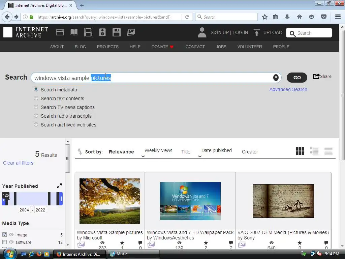Click the Share icon
Screen dimensions: 345x259
[x=316, y=77]
